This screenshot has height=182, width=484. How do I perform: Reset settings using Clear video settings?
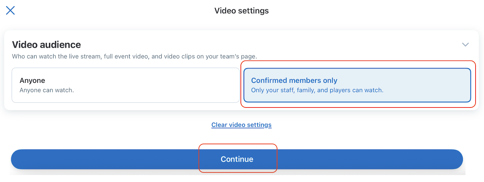[241, 125]
